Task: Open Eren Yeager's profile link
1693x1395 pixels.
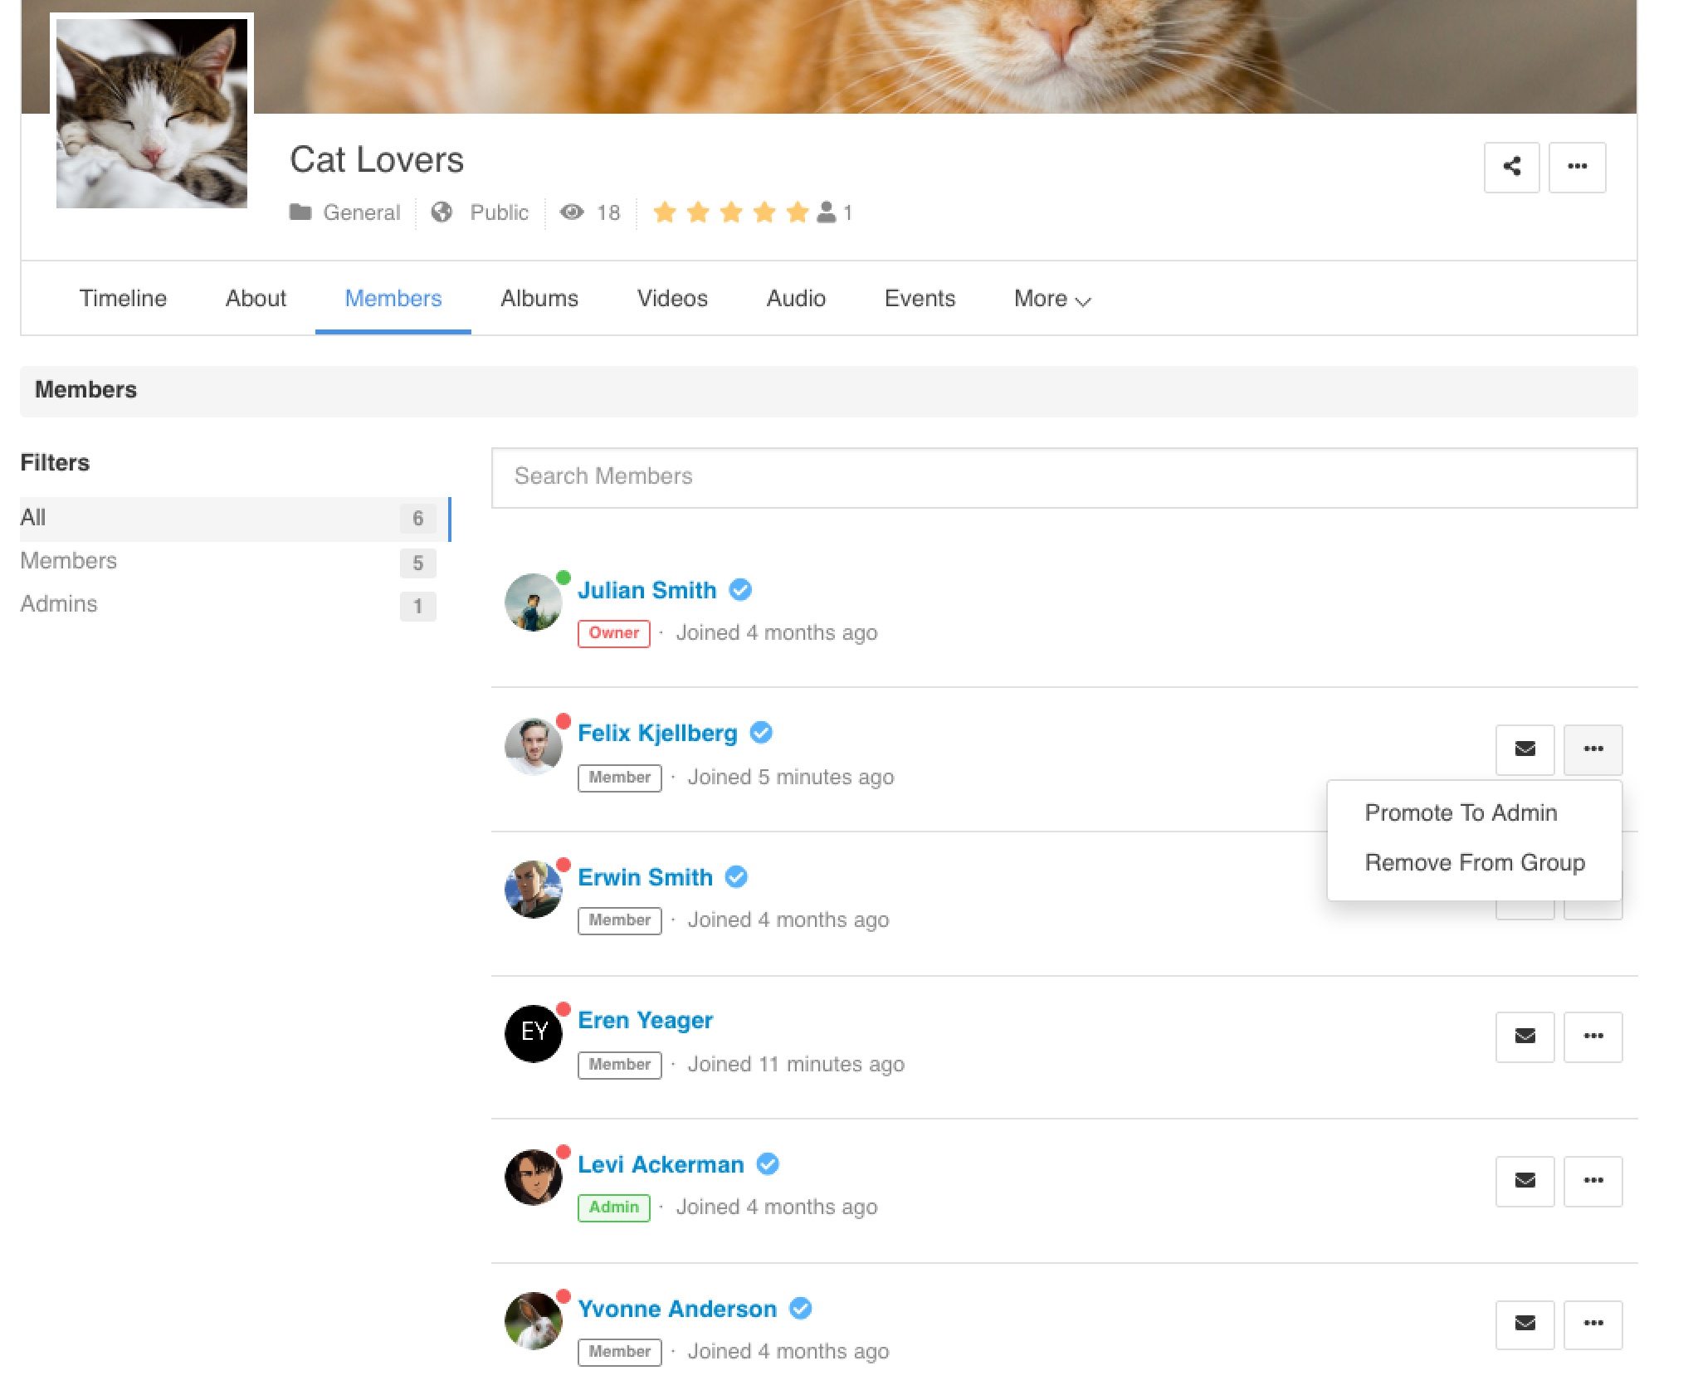Action: click(645, 1021)
